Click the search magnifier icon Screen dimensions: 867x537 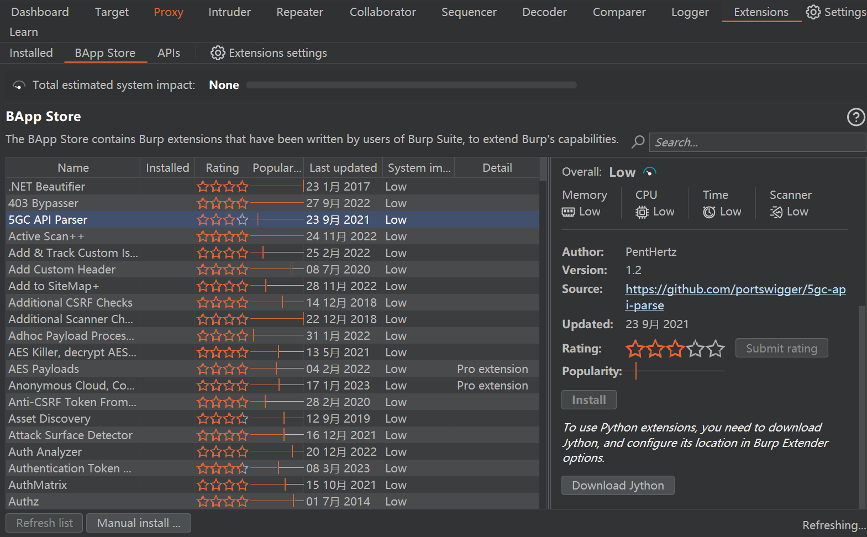[x=638, y=142]
